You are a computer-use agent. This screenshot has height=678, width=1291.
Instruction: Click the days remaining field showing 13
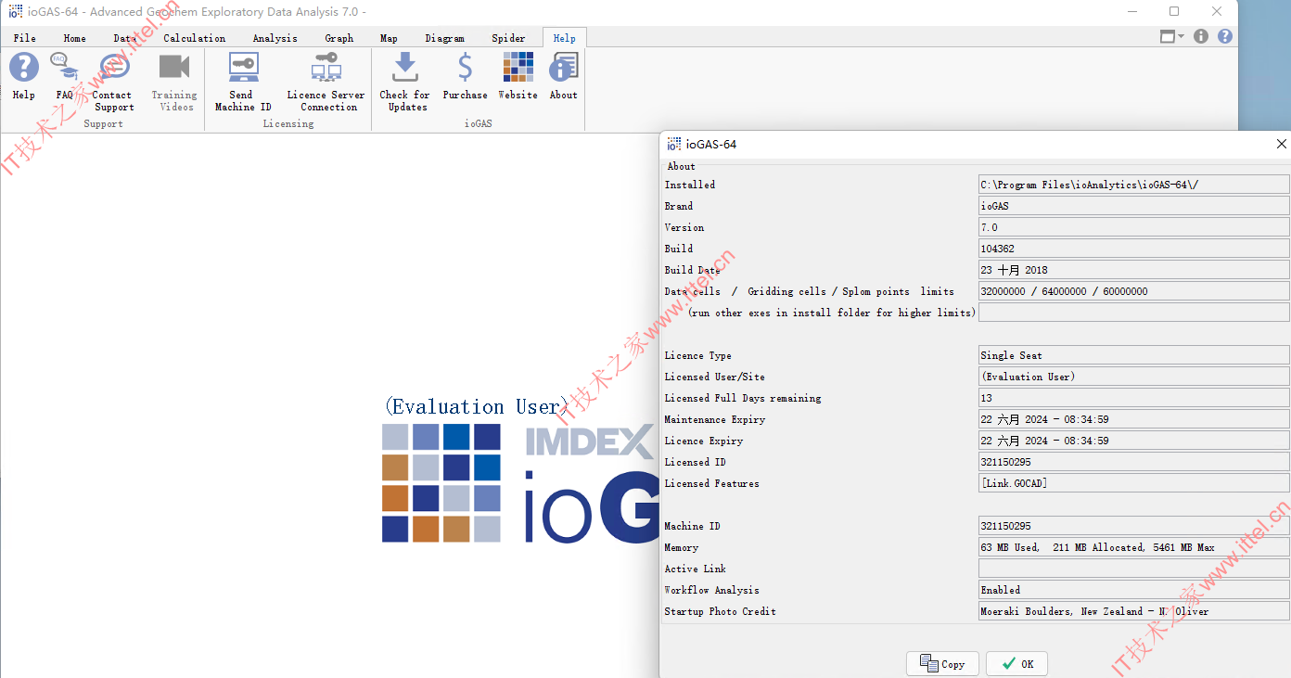(1133, 398)
